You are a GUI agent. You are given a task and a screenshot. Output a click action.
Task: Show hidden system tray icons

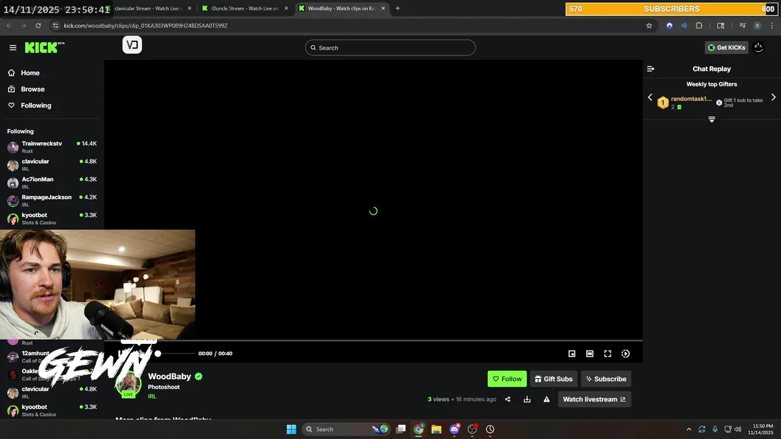point(689,429)
